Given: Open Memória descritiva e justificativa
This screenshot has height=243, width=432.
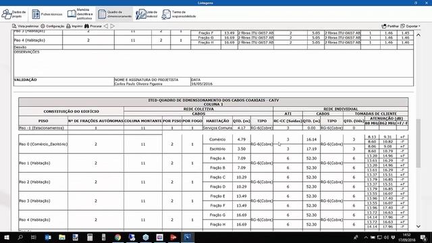Looking at the screenshot, I should (80, 14).
